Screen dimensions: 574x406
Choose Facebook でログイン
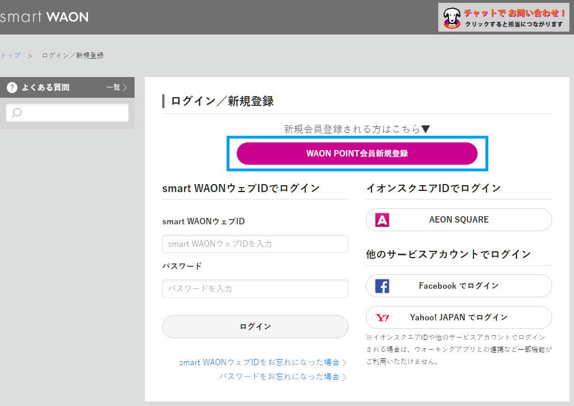tap(459, 286)
